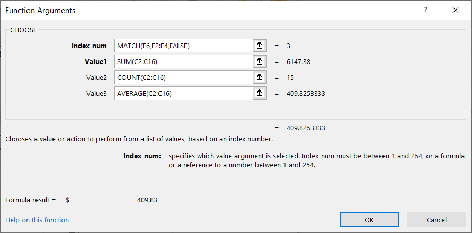Viewport: 472px width, 233px height.
Task: Click the Value2 argument label
Action: coord(96,78)
